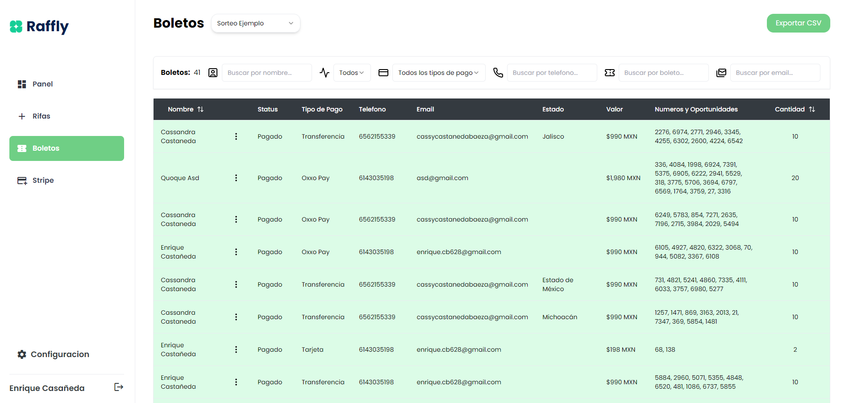This screenshot has height=403, width=845.
Task: Open three-dot menu for Tarjeta payment row
Action: tap(236, 350)
